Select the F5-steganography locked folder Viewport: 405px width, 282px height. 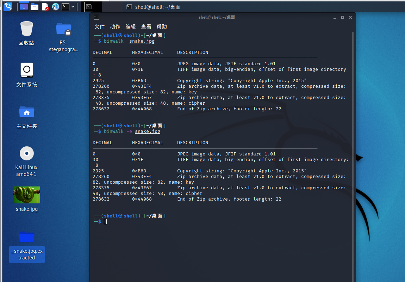coord(63,37)
